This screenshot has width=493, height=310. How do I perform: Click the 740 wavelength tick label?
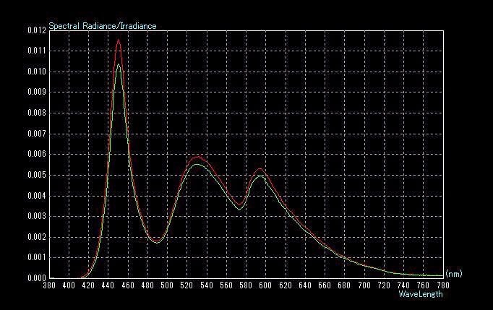pyautogui.click(x=403, y=285)
